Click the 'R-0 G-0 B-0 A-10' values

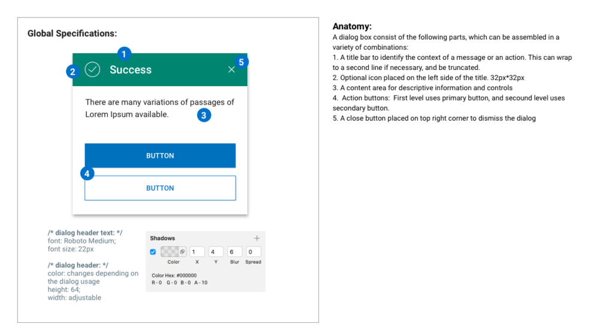[x=180, y=283]
